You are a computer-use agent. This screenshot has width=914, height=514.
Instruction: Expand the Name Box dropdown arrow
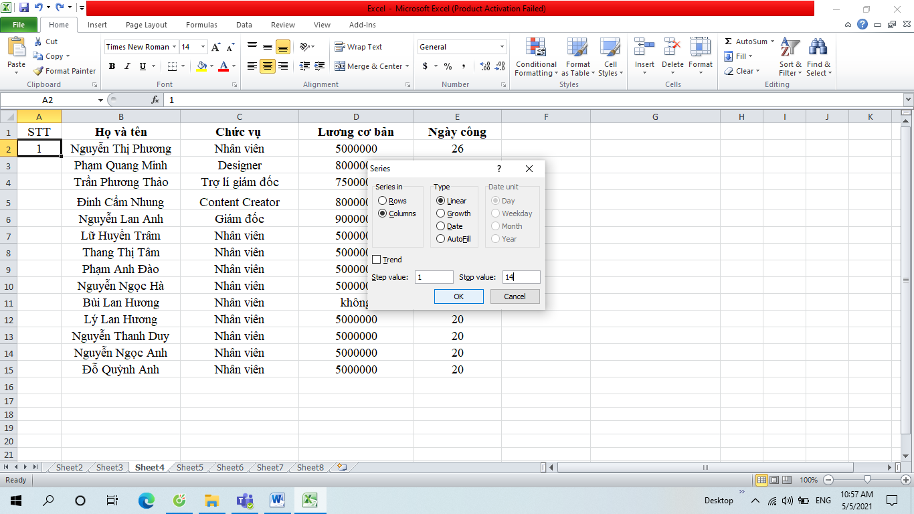101,100
